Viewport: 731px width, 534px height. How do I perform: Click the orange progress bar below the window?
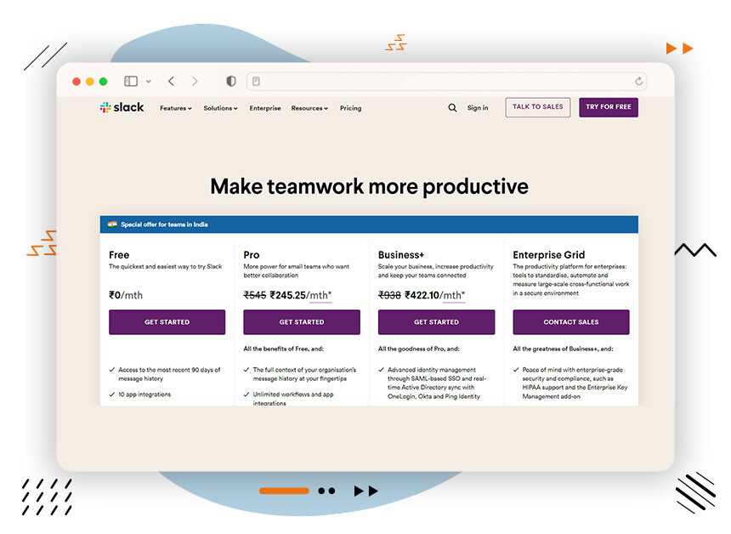point(284,491)
